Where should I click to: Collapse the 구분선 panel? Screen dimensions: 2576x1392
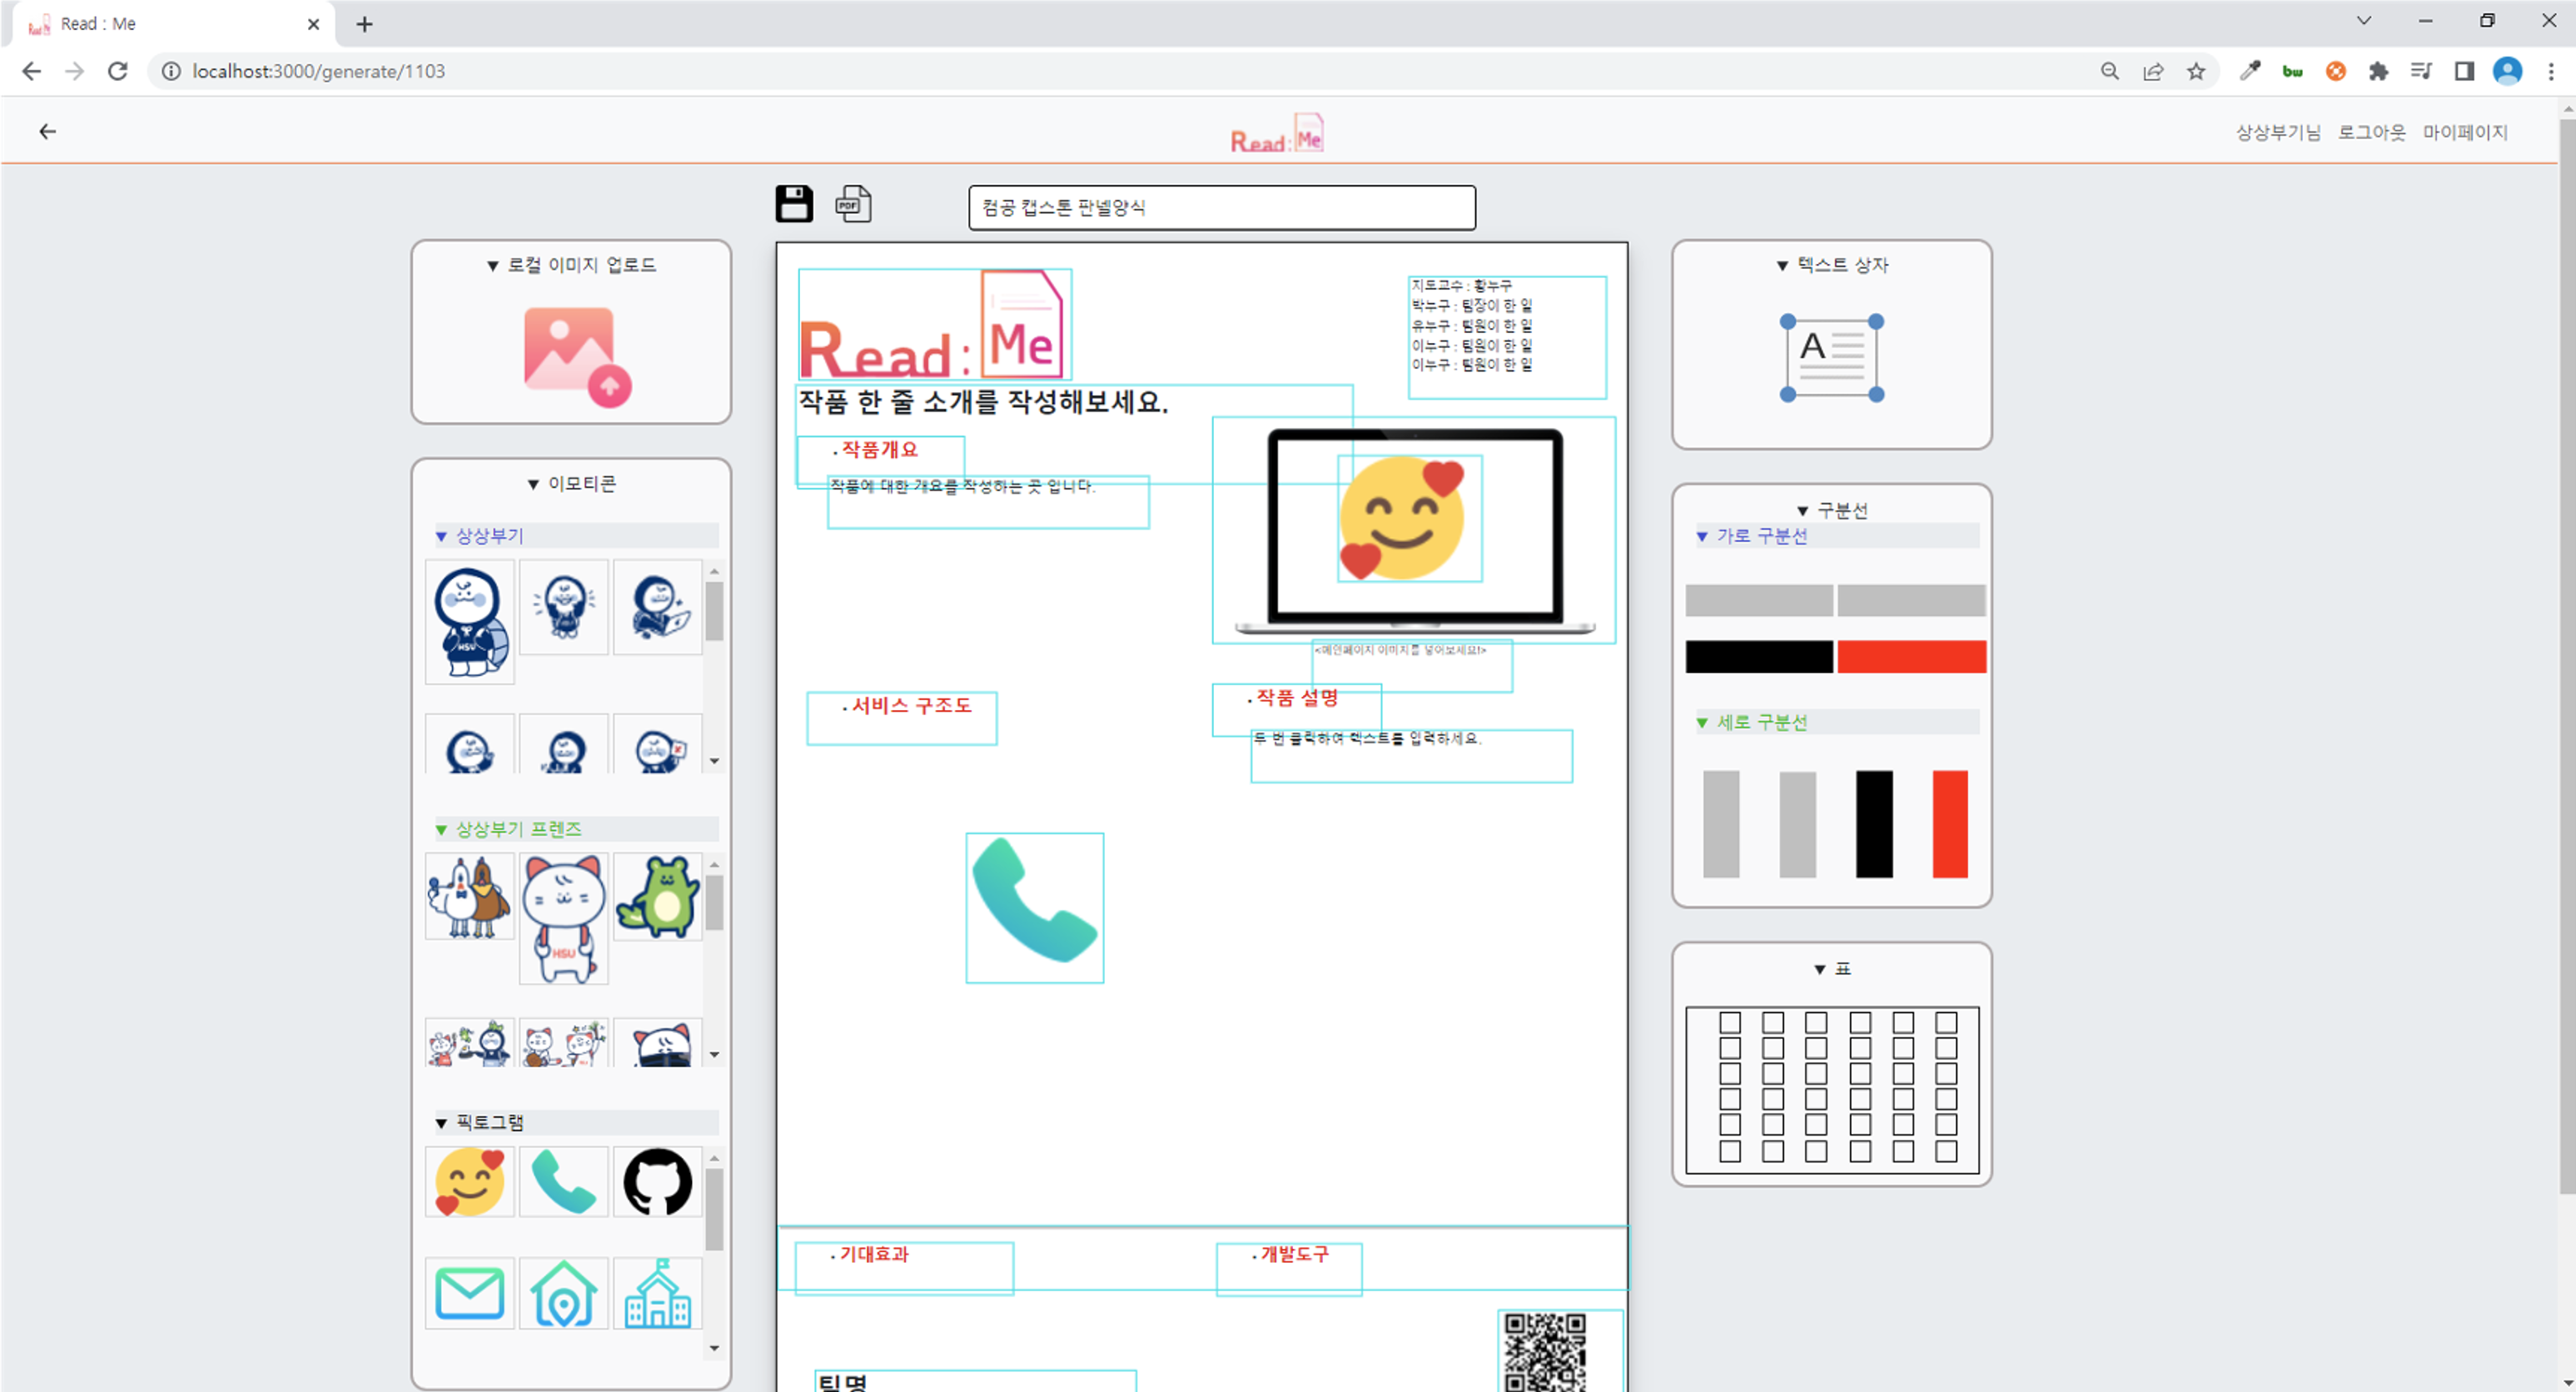[1831, 511]
